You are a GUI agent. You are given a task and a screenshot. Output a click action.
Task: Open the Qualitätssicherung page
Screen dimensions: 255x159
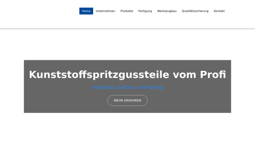click(195, 11)
